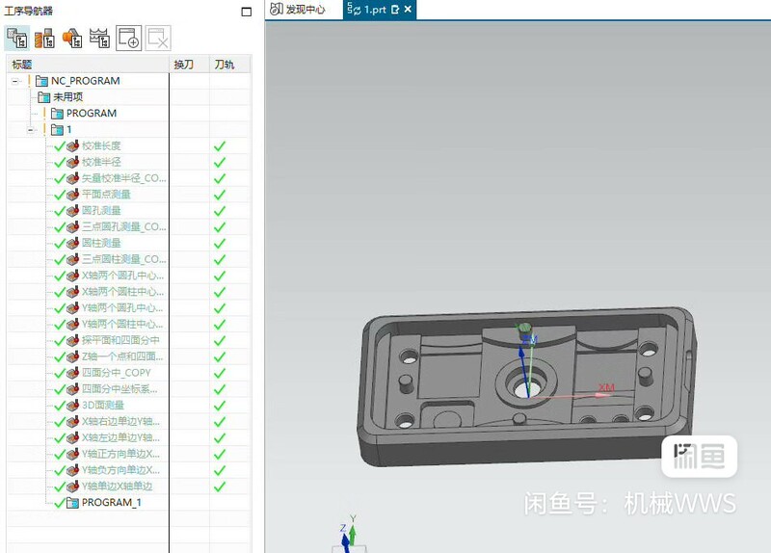Image resolution: width=771 pixels, height=553 pixels.
Task: Click the toolpath checkmark for 校准长度
Action: pos(220,146)
